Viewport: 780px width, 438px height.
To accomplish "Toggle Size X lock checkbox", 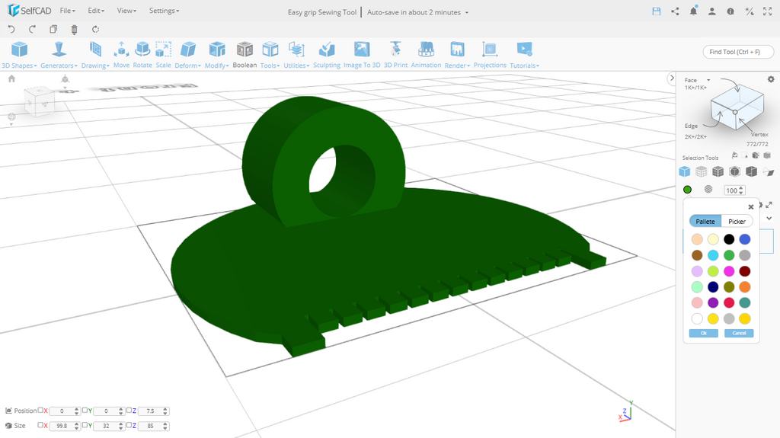I will 41,425.
